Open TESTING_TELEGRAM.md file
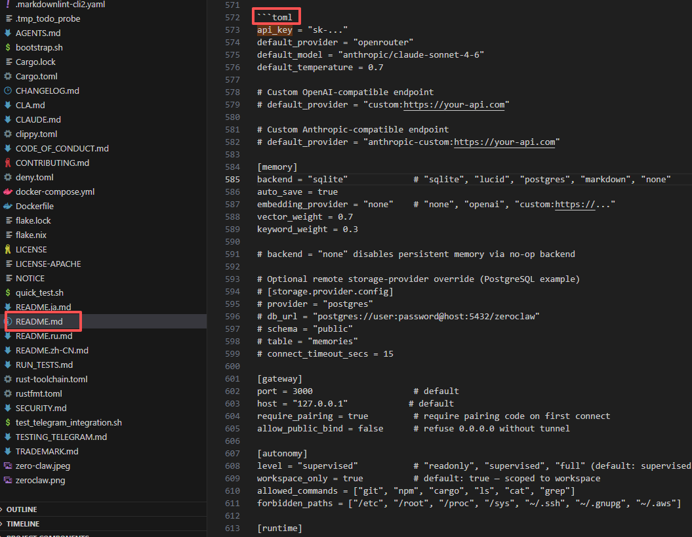Image resolution: width=692 pixels, height=537 pixels. [x=61, y=437]
